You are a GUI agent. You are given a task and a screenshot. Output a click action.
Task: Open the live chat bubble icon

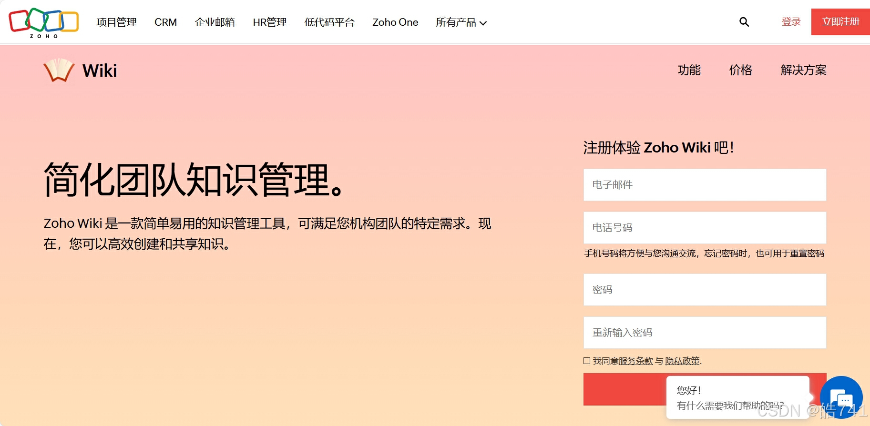(841, 397)
